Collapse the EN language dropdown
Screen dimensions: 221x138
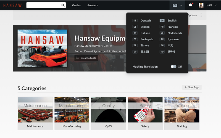[177, 5]
